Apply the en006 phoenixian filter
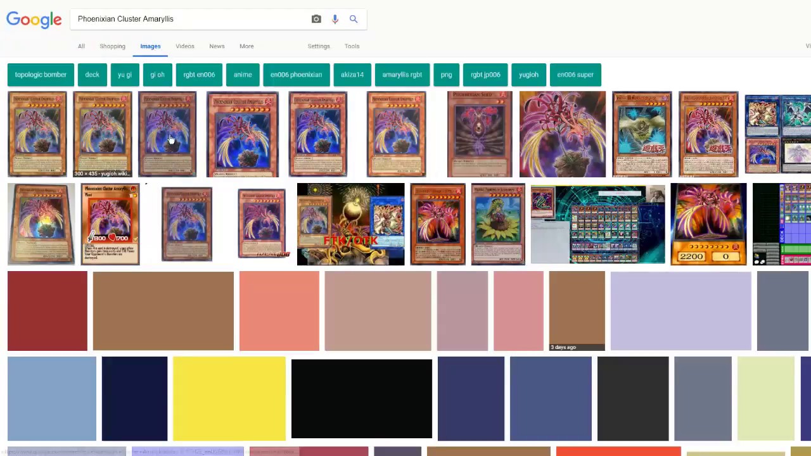Image resolution: width=811 pixels, height=456 pixels. 296,75
